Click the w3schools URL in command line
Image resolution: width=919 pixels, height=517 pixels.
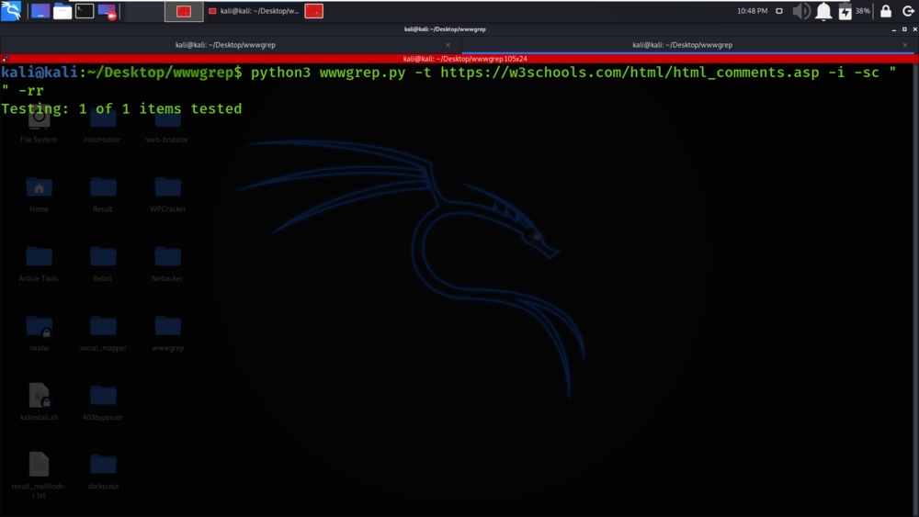pos(630,73)
